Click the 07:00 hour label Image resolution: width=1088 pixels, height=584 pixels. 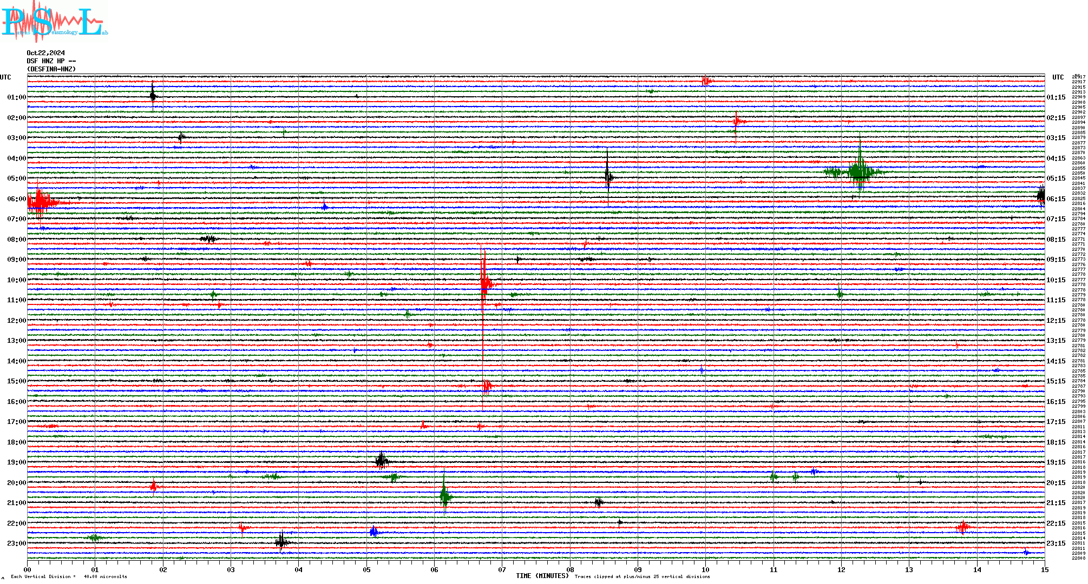16,219
